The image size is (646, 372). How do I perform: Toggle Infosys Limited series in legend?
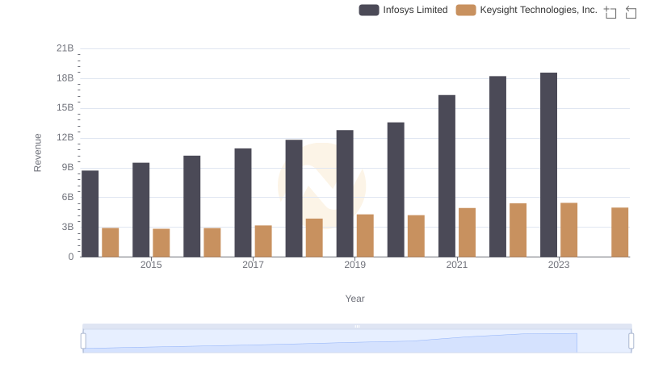pos(403,10)
